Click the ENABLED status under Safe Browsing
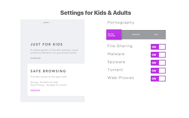 [35, 90]
